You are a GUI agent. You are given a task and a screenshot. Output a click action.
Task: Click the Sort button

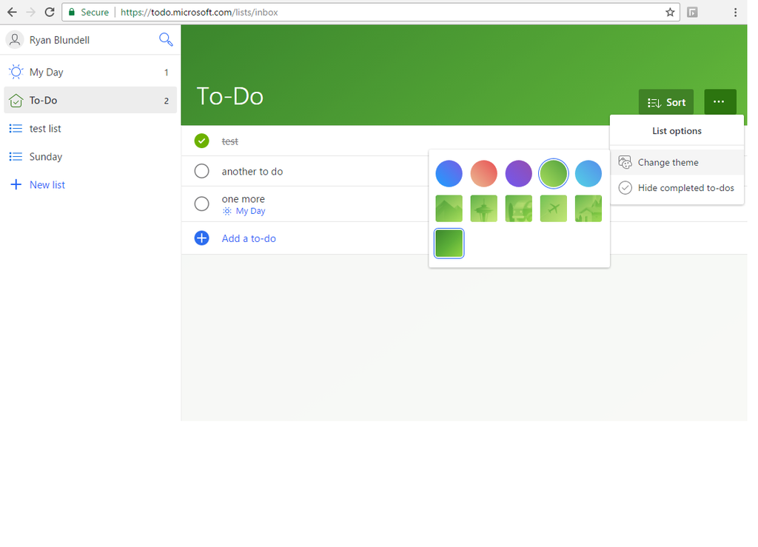665,102
